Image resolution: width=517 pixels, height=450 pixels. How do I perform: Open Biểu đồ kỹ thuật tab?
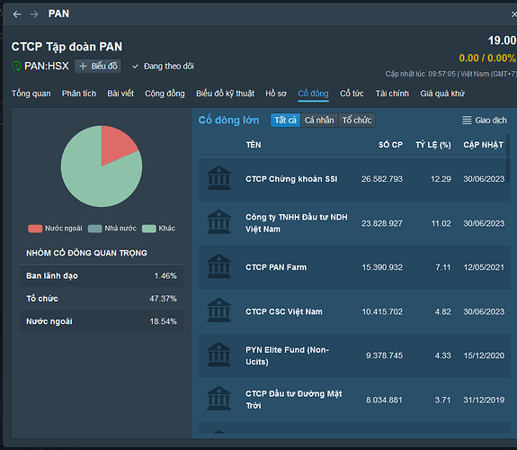pyautogui.click(x=225, y=94)
